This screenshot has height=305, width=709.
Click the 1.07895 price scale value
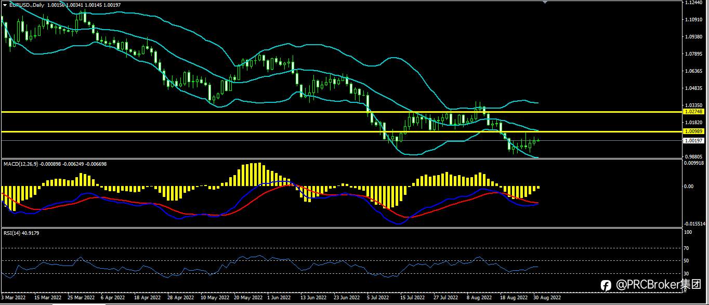[x=694, y=54]
